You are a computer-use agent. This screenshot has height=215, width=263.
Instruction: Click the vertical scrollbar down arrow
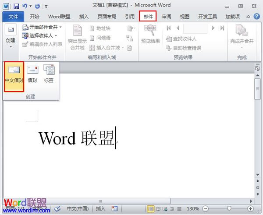point(258,175)
